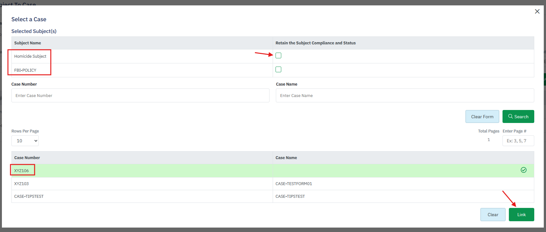Click the Case Number input field
The height and width of the screenshot is (232, 546).
pos(140,95)
